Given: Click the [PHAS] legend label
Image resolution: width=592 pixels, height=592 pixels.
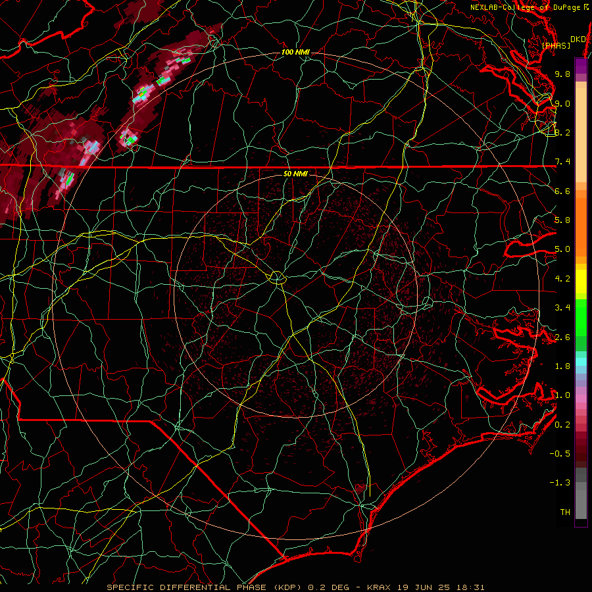Looking at the screenshot, I should point(556,45).
